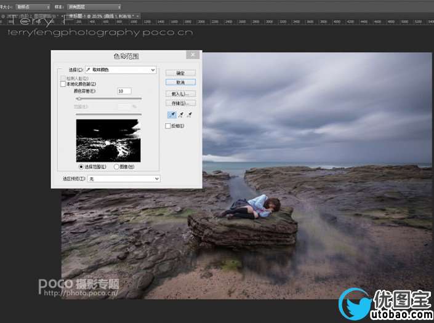The width and height of the screenshot is (434, 323).
Task: Select the Add to Sample eyedropper
Action: [x=180, y=114]
